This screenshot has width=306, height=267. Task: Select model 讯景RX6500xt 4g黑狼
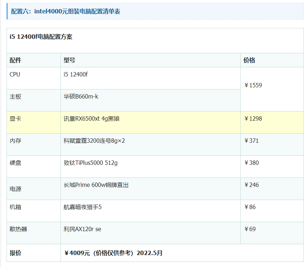(91, 118)
